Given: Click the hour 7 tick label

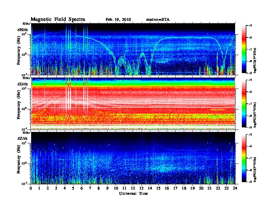Looking at the screenshot, I should pyautogui.click(x=91, y=188).
